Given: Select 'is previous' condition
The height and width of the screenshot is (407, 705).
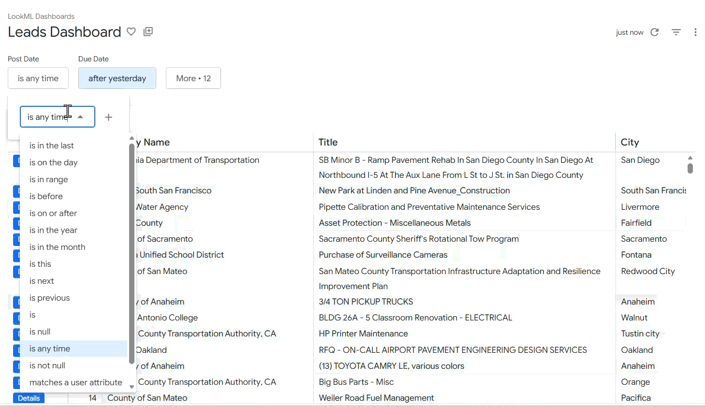Looking at the screenshot, I should [73, 298].
